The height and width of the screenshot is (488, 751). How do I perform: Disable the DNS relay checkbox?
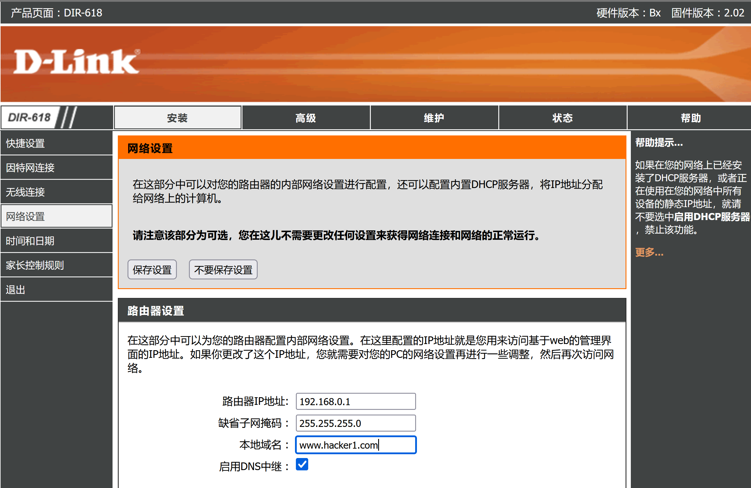coord(302,464)
